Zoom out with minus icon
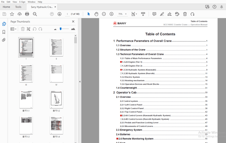This screenshot has height=143, width=226. pyautogui.click(x=104, y=14)
